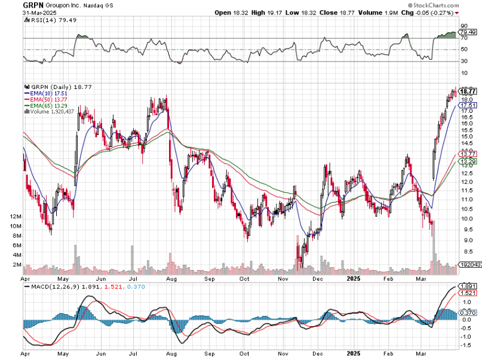
Task: Toggle the EMA(50) overlay legend entry
Action: 41,99
